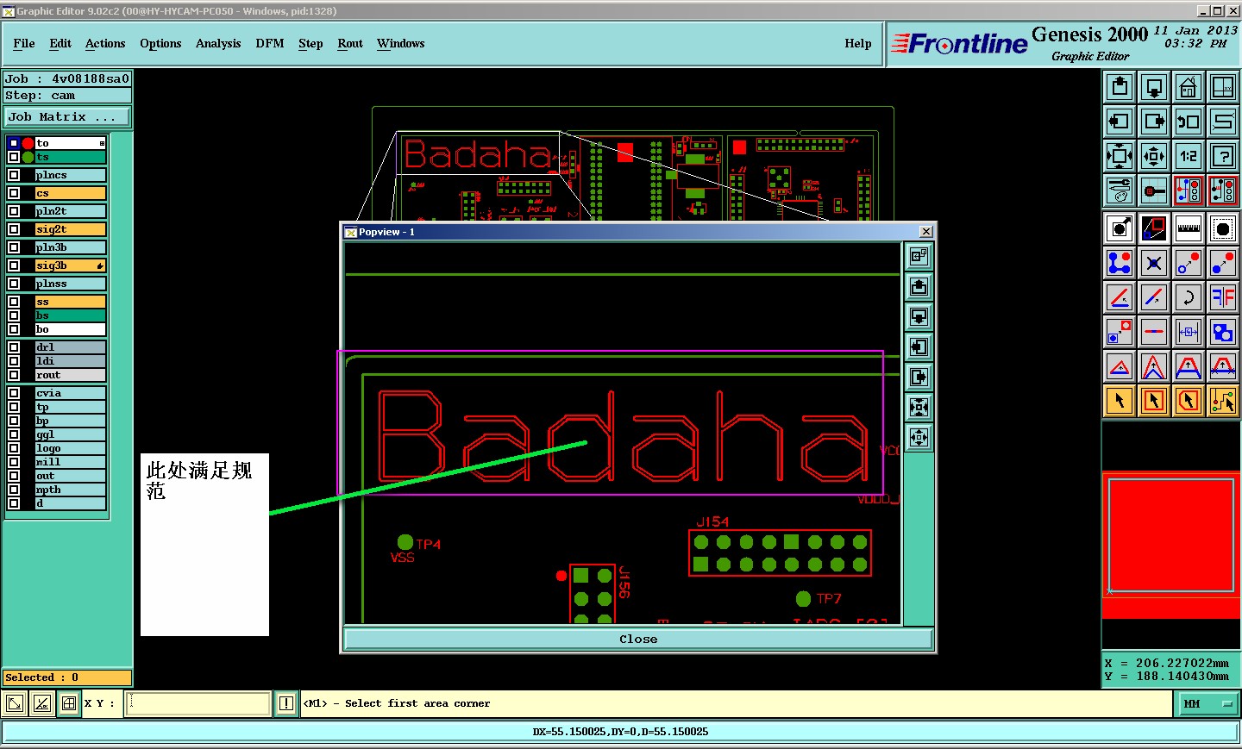The width and height of the screenshot is (1242, 749).
Task: Toggle the checkbox for layer rout
Action: [14, 375]
